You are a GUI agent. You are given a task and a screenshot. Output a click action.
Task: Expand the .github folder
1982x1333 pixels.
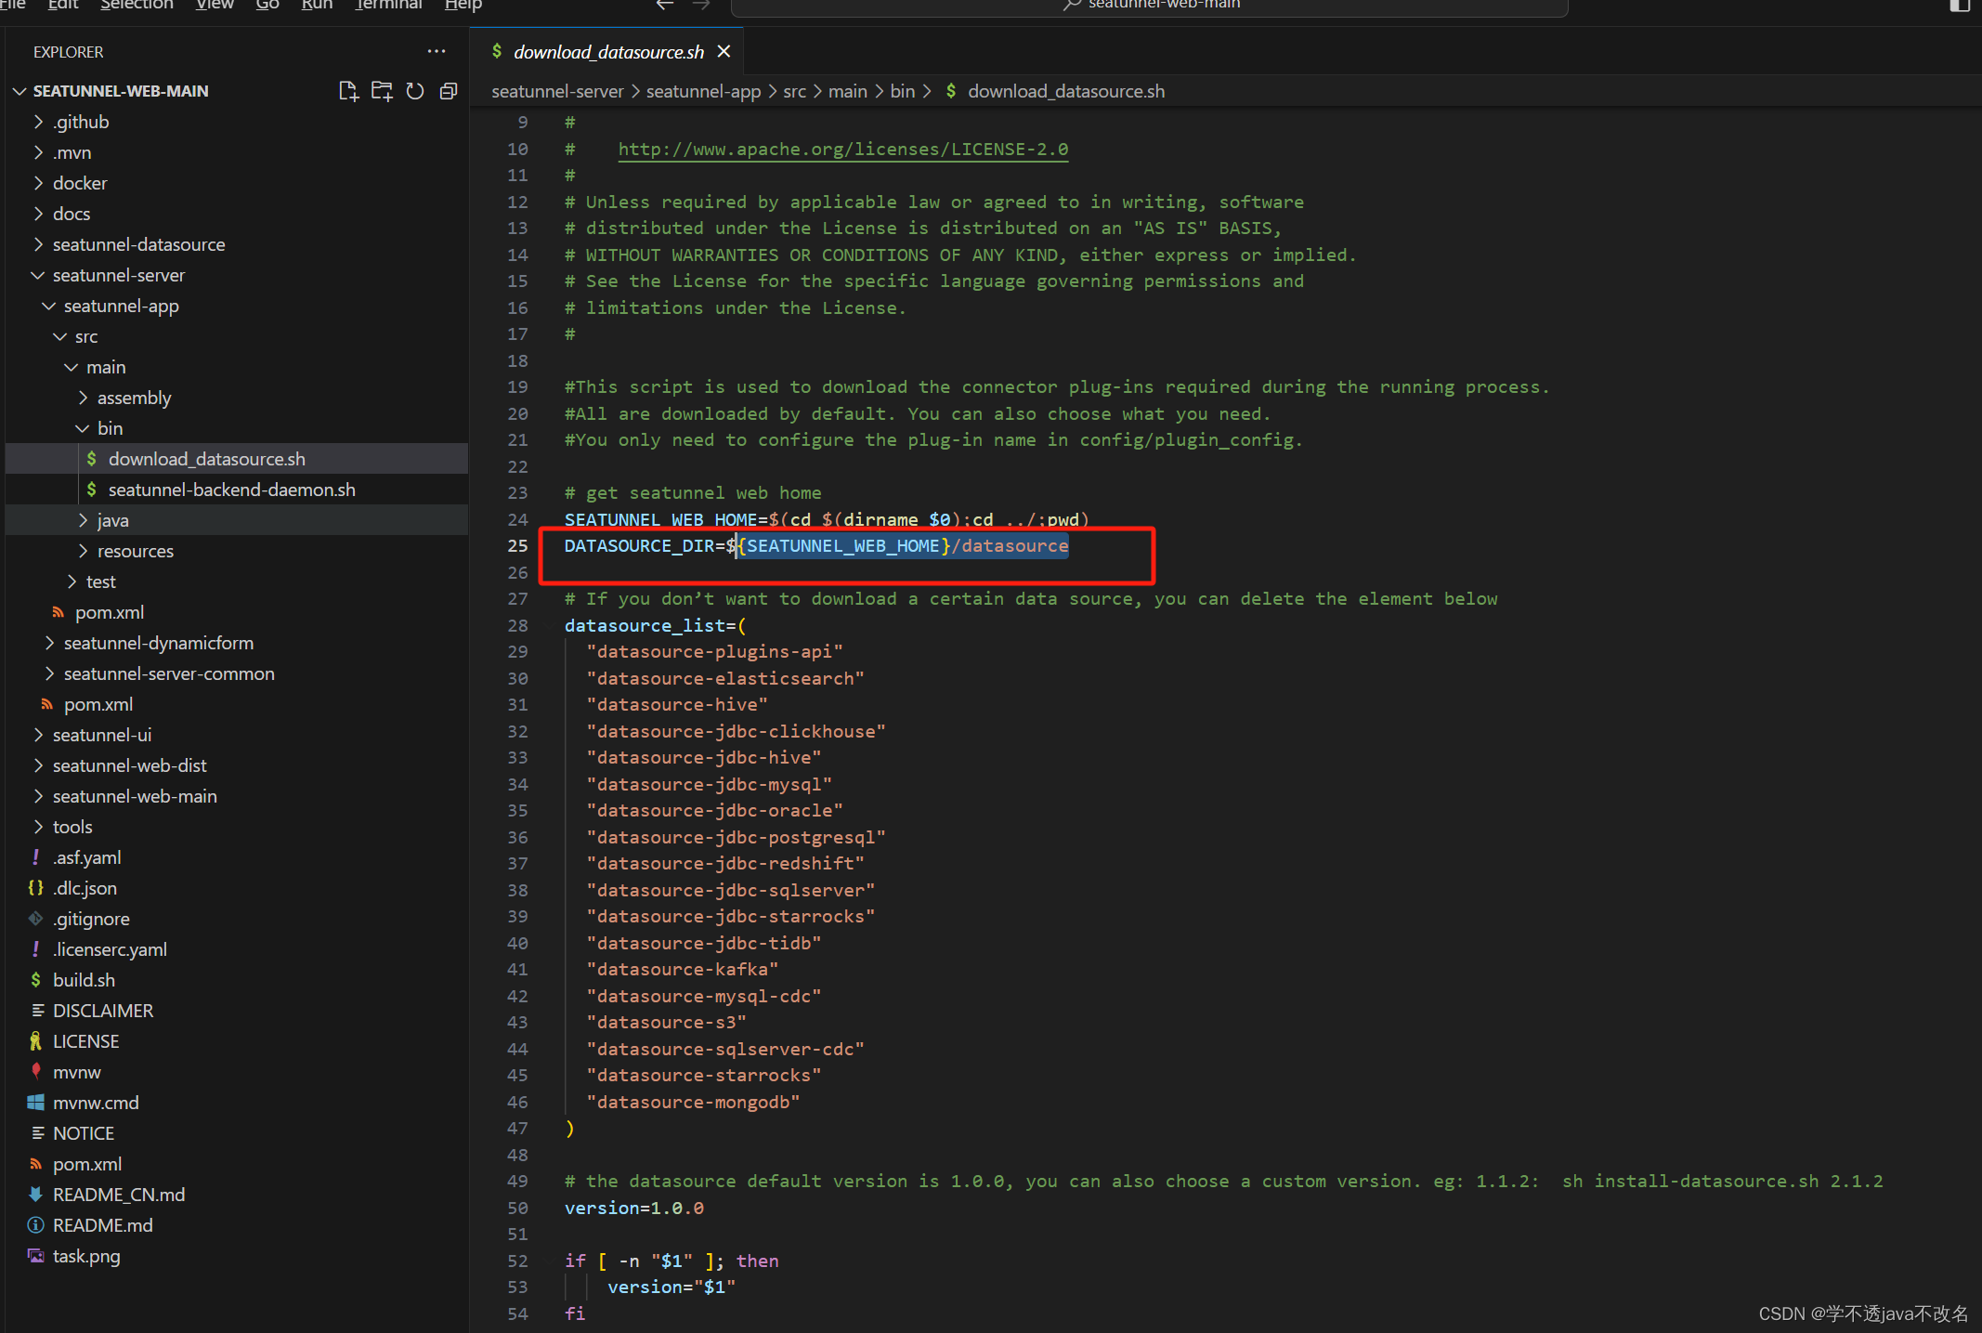pyautogui.click(x=81, y=122)
